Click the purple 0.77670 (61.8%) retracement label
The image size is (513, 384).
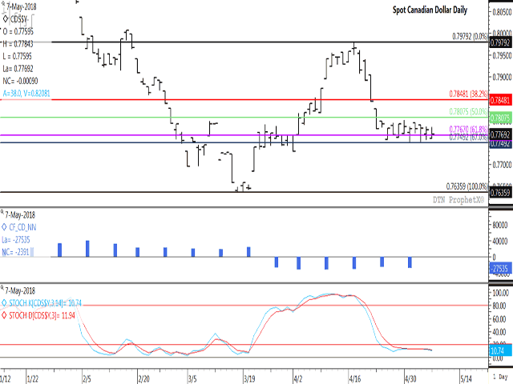pos(468,130)
